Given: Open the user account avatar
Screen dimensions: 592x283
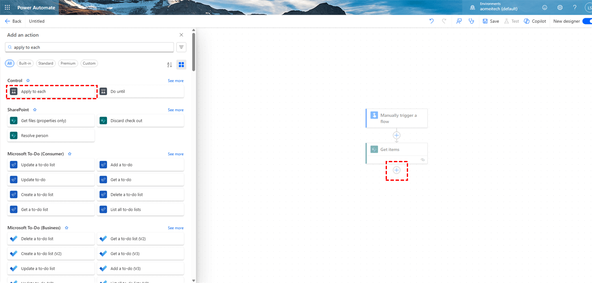Looking at the screenshot, I should [x=588, y=8].
